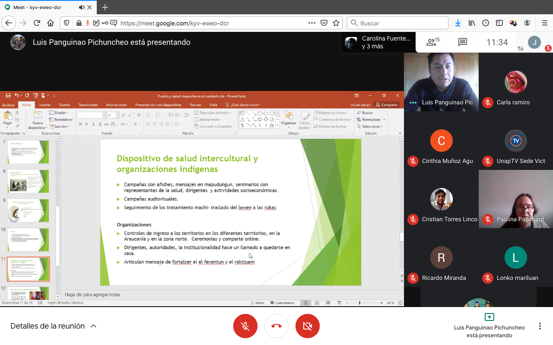Select the Meet kyv-eweo-dcr tab

pos(41,7)
